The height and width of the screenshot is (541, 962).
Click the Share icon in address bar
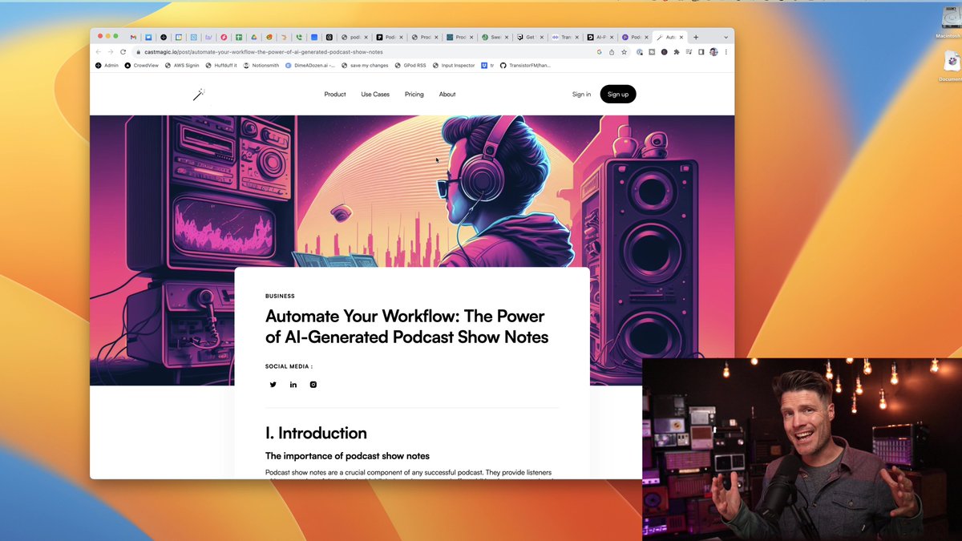[x=612, y=52]
